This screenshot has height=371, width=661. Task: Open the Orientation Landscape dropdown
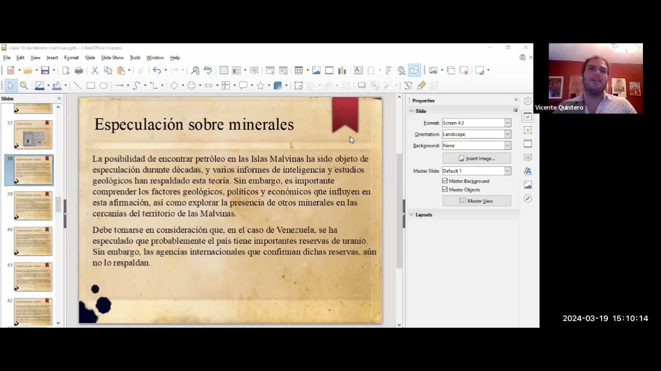point(476,134)
